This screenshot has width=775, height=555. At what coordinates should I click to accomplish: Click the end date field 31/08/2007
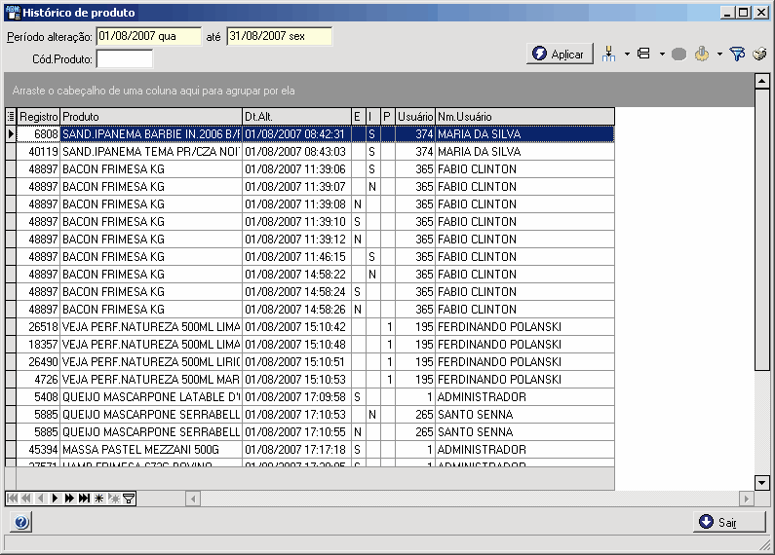(279, 36)
